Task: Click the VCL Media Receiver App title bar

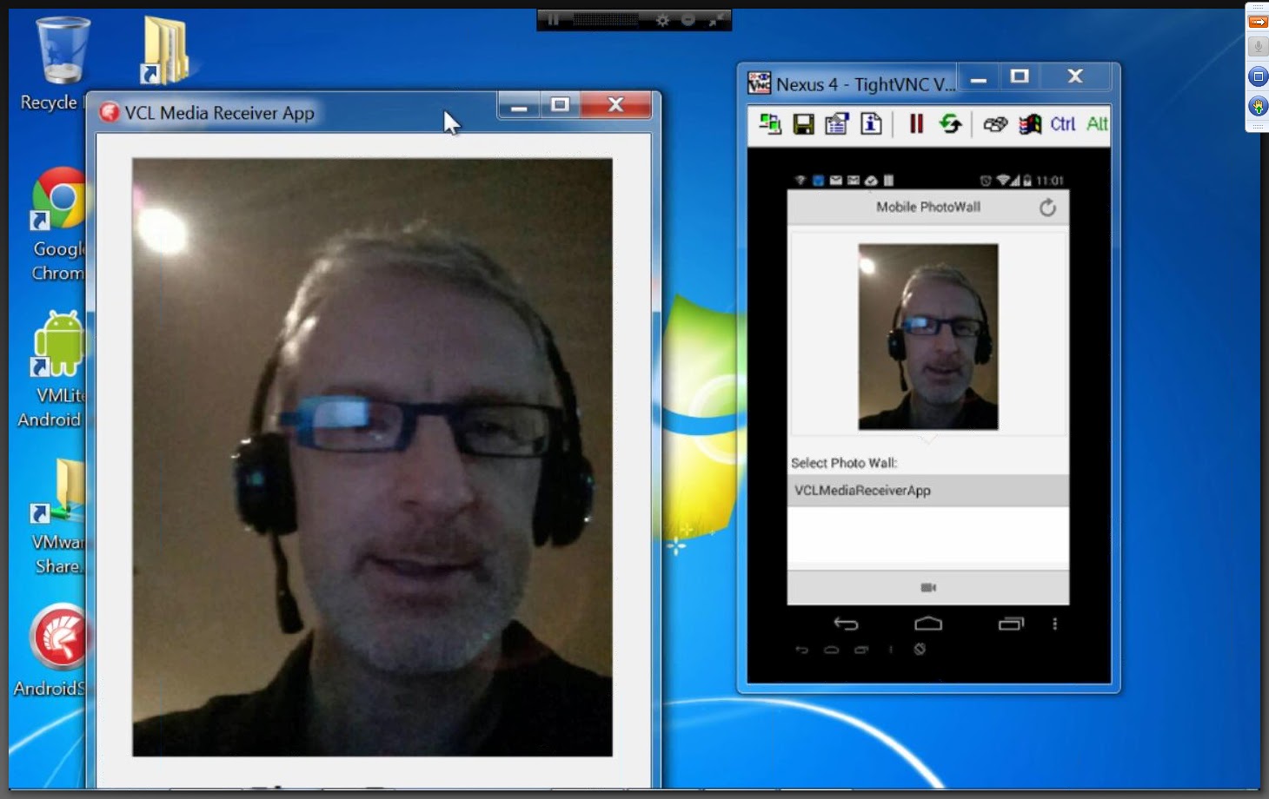Action: [296, 112]
